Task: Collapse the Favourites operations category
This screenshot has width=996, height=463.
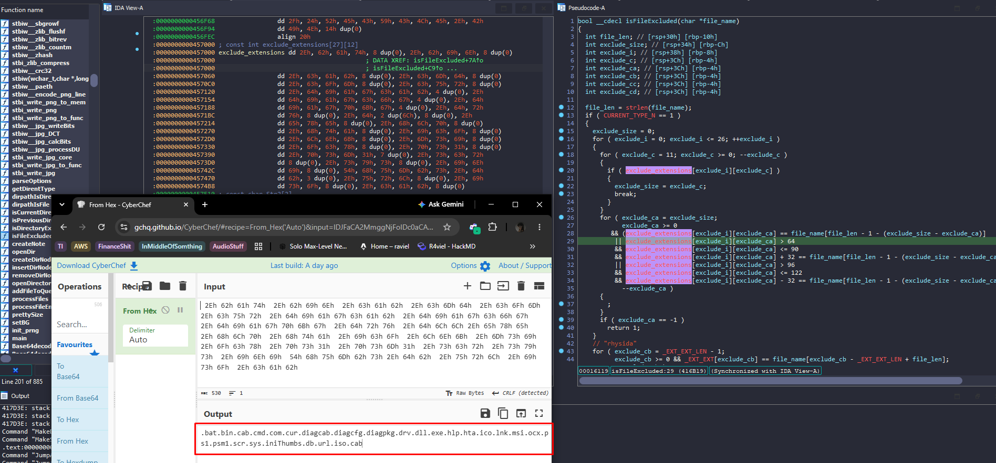Action: [x=80, y=345]
